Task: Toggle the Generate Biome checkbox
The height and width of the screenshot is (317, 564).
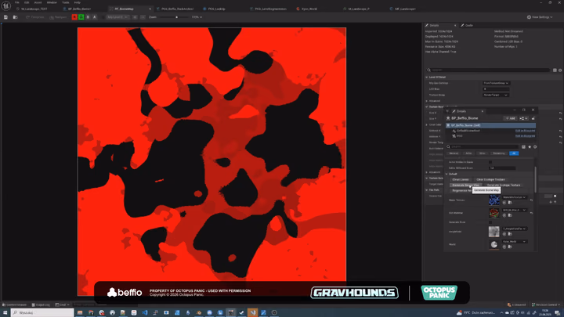Action: click(490, 222)
